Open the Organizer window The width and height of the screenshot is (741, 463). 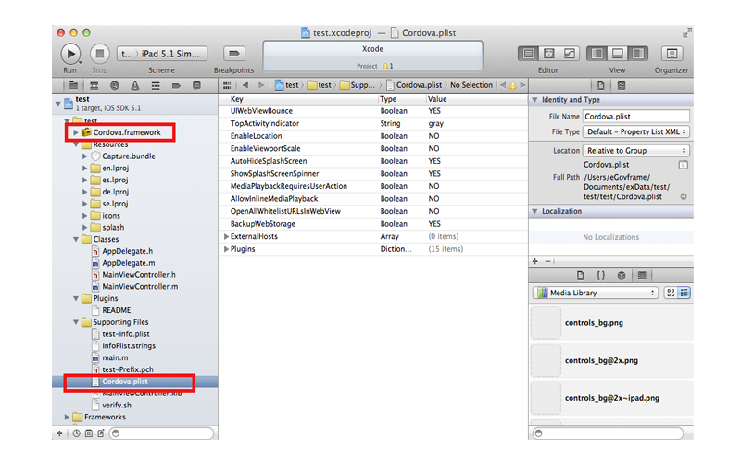point(672,54)
